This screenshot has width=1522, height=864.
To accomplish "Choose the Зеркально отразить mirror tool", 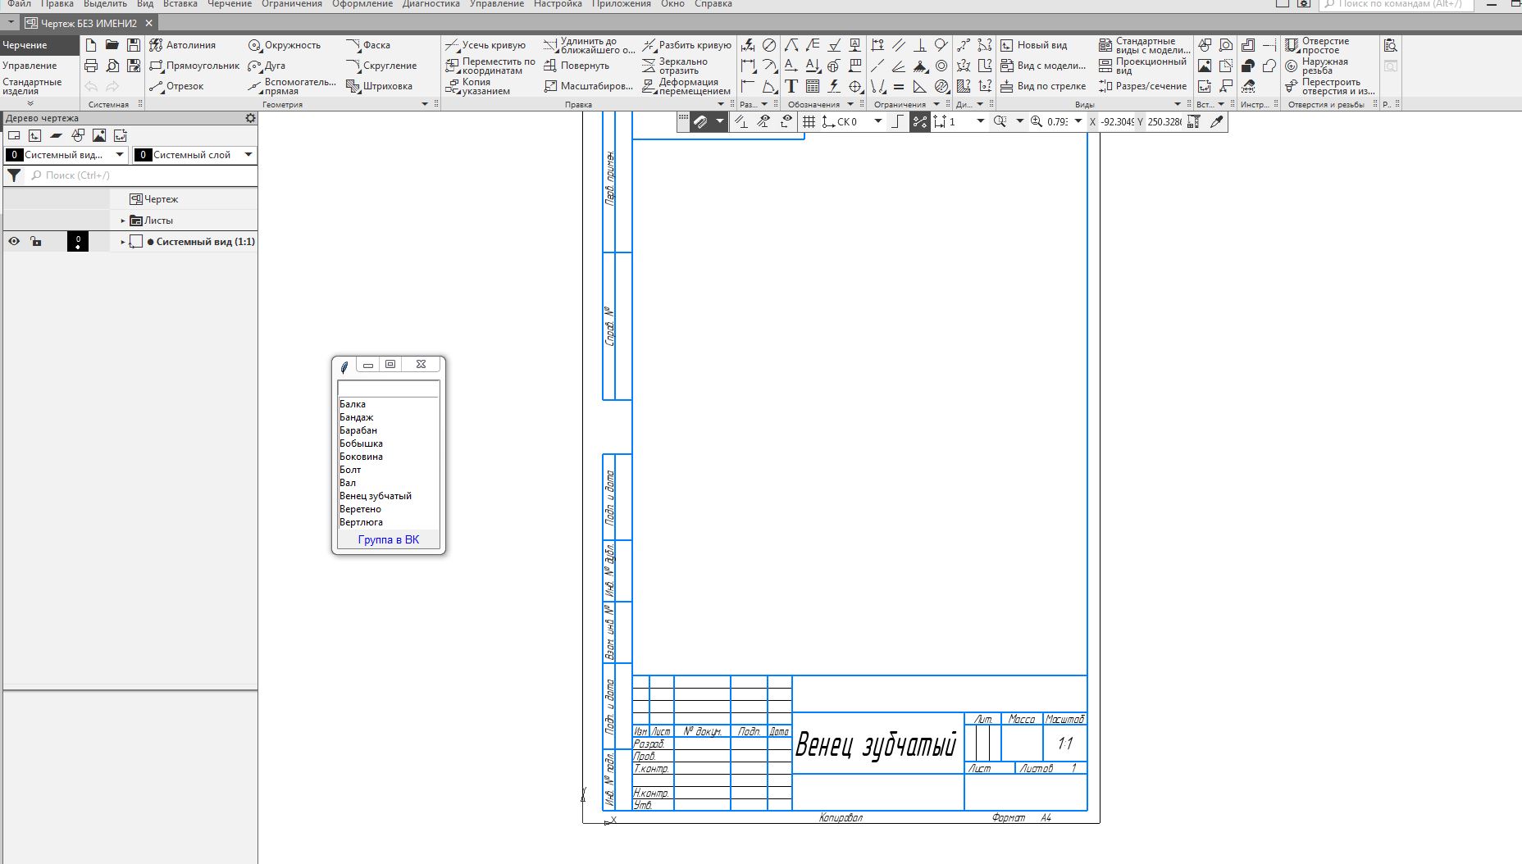I will coord(675,66).
